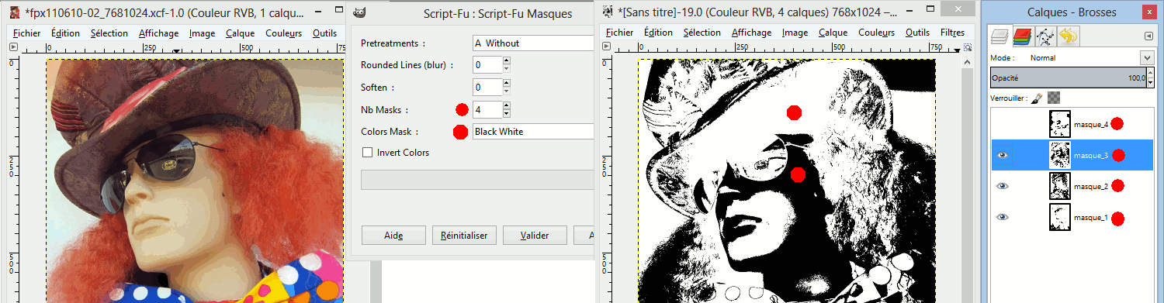Viewport: 1164px width, 303px height.
Task: Open Fichier menu in Sans titre window
Action: tap(619, 33)
